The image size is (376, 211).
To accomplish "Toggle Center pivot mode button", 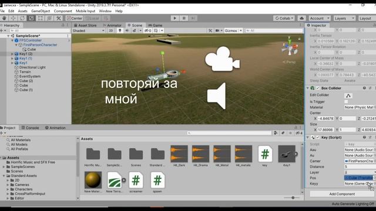I will coord(75,18).
